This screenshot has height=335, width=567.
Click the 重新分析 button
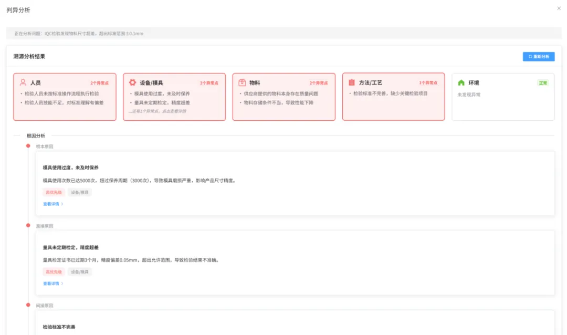[x=539, y=56]
